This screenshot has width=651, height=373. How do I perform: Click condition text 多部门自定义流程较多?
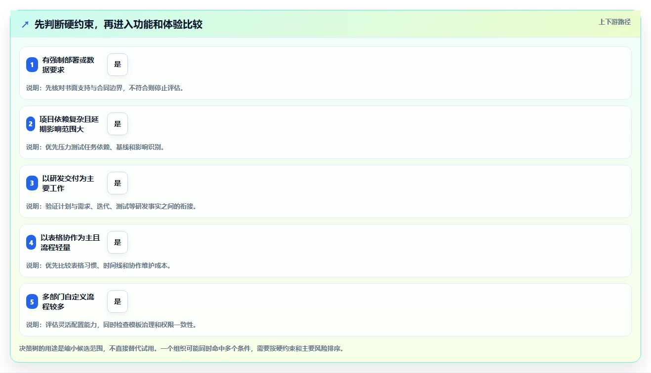[68, 301]
